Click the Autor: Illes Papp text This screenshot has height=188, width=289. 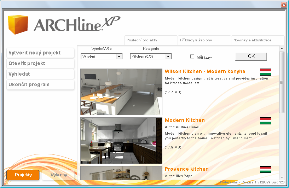click(x=178, y=176)
